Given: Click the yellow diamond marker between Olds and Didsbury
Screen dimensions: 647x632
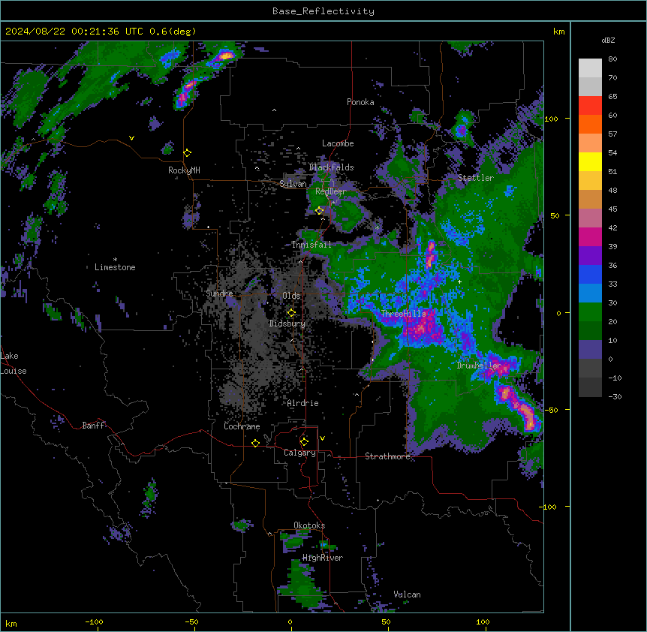Looking at the screenshot, I should [291, 313].
